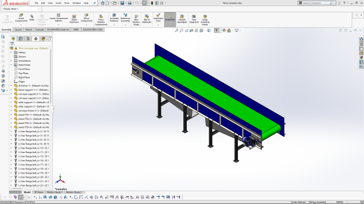
Task: Select the Sensors item in tree
Action: click(22, 57)
